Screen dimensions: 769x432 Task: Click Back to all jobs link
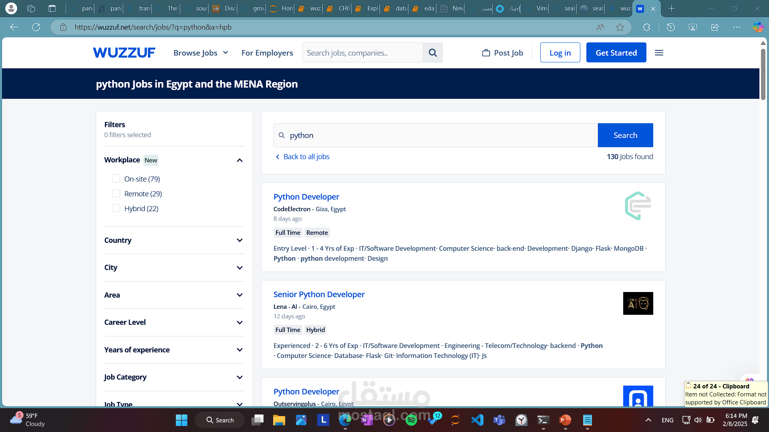pos(301,156)
